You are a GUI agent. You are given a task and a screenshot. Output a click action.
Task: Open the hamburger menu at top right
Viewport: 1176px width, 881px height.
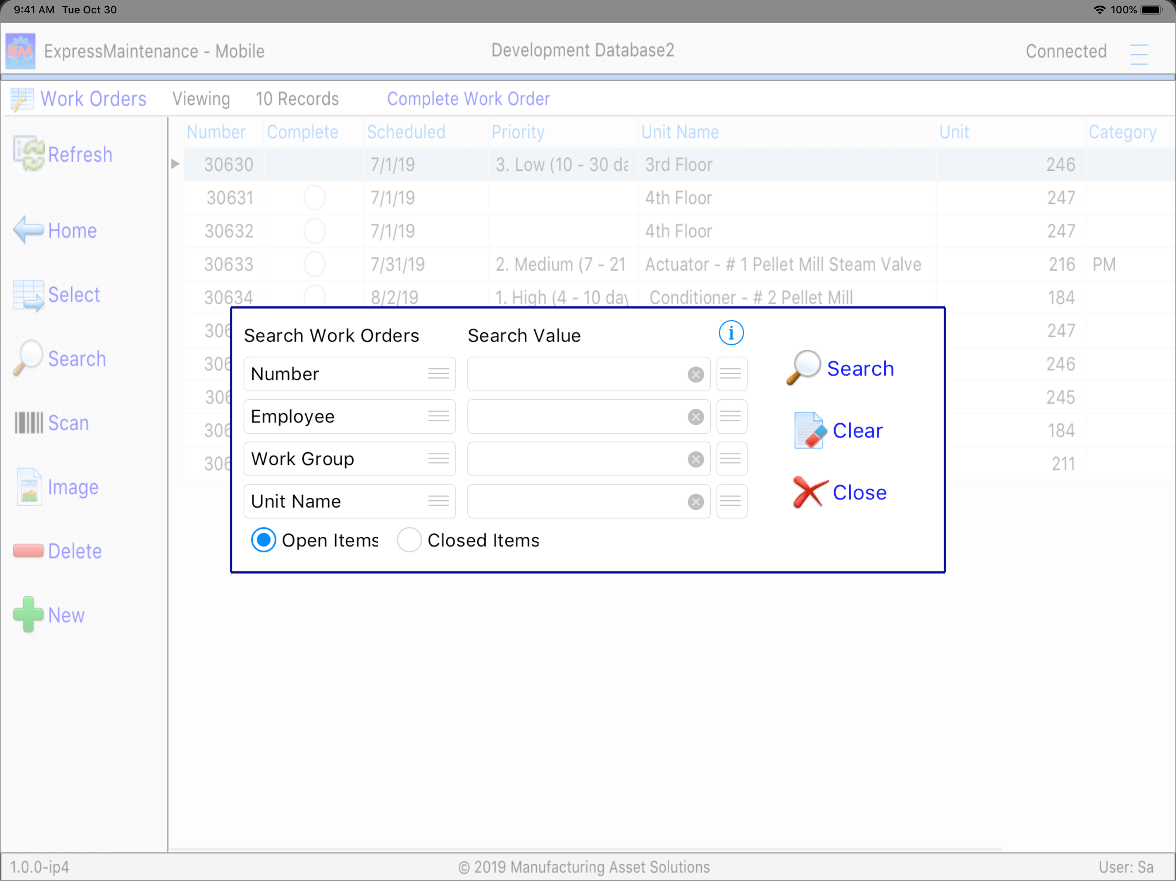coord(1139,54)
